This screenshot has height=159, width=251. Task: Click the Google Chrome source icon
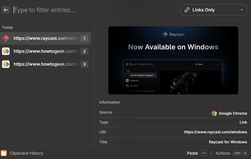click(x=214, y=113)
